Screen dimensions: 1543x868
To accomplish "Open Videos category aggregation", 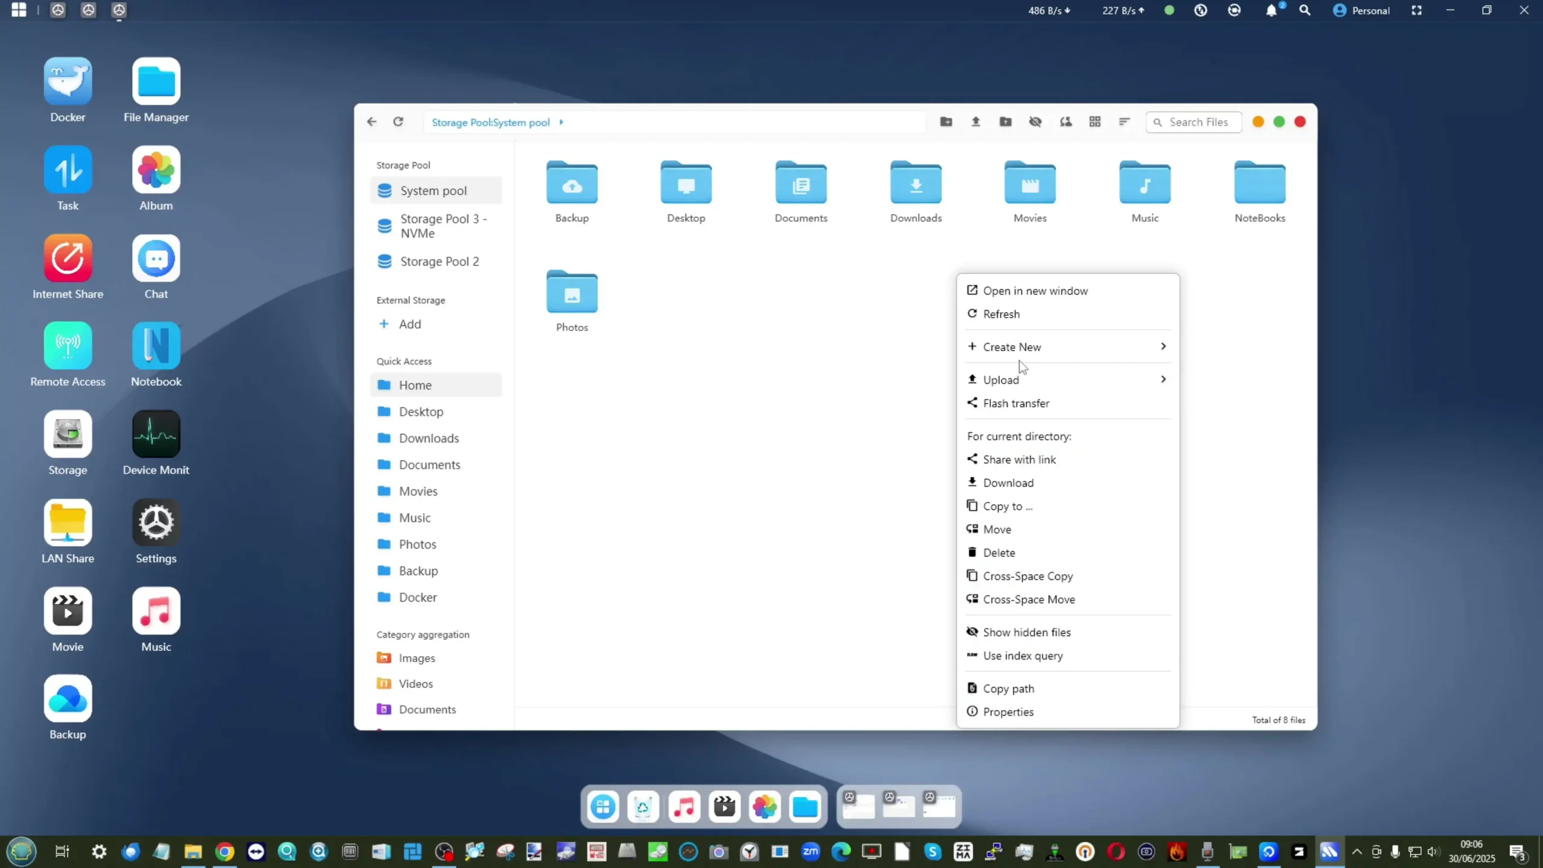I will click(x=436, y=684).
